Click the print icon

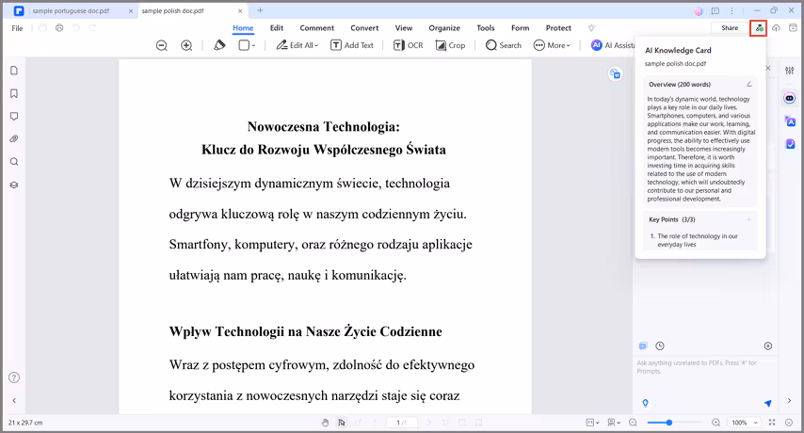tap(59, 27)
